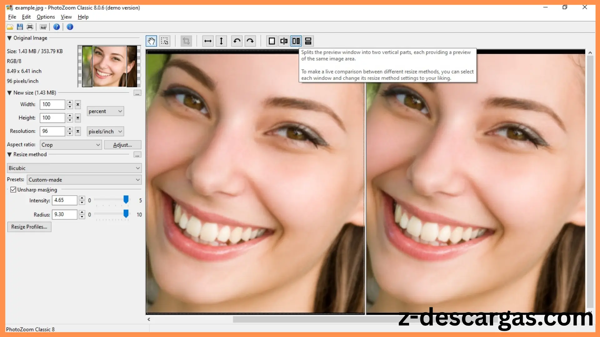Click the crop tool icon

point(186,41)
